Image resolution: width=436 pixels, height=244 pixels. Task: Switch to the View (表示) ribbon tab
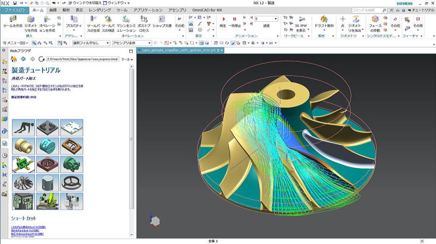coord(80,10)
